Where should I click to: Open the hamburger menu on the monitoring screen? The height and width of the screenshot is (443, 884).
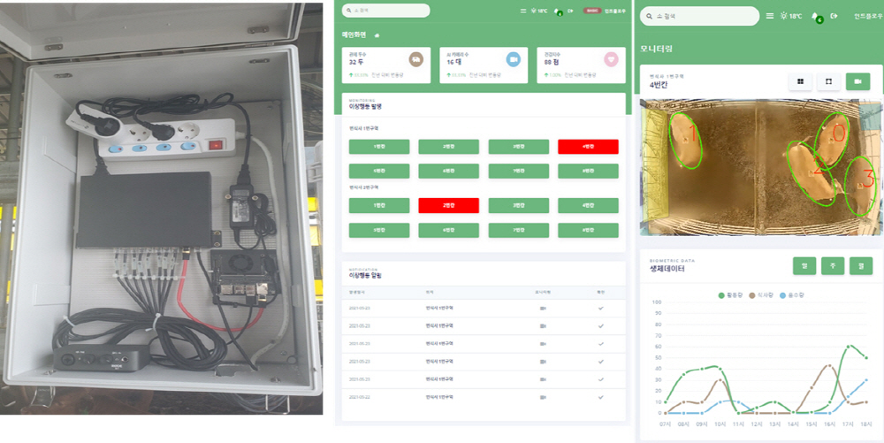click(770, 16)
